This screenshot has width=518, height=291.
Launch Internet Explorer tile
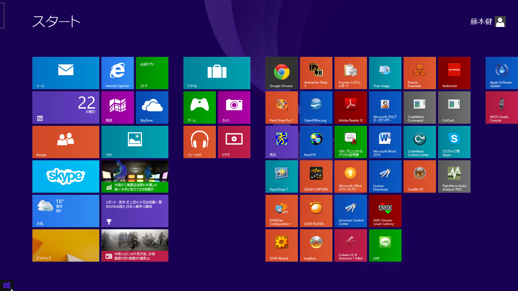(x=118, y=73)
